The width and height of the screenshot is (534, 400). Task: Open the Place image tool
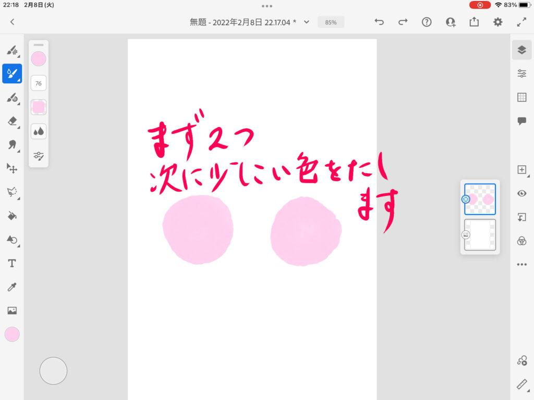11,310
